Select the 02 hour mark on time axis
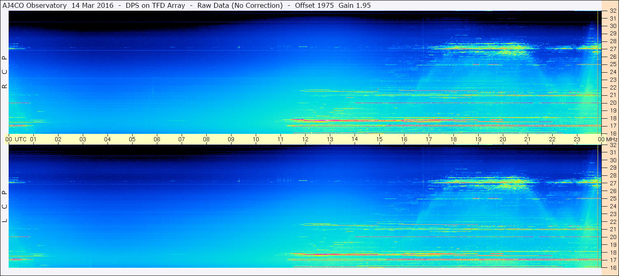Image resolution: width=619 pixels, height=276 pixels. click(x=58, y=139)
